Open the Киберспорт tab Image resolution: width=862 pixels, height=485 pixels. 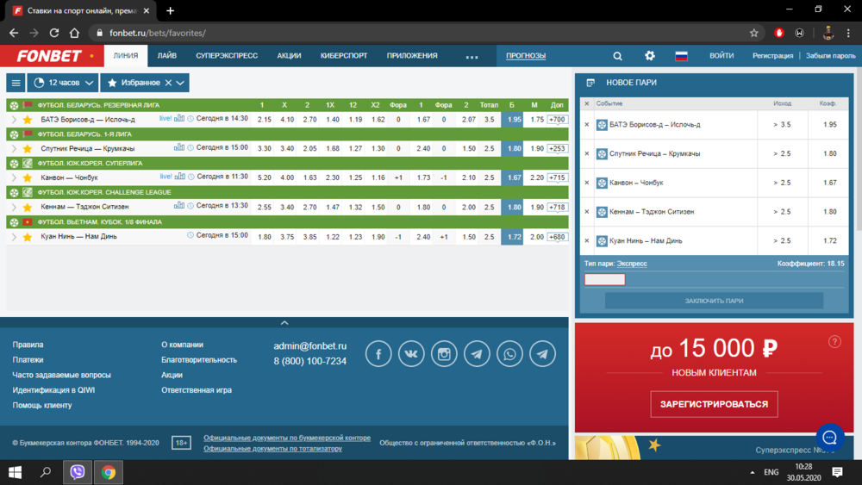point(344,55)
